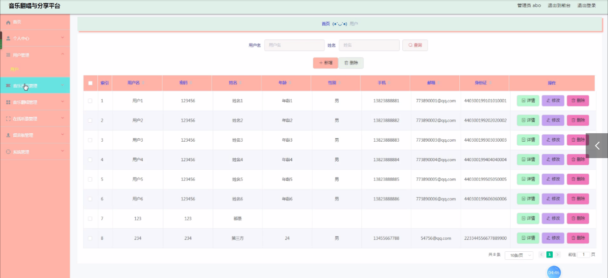Check the checkbox for row 用户3
The height and width of the screenshot is (278, 608).
tap(90, 140)
